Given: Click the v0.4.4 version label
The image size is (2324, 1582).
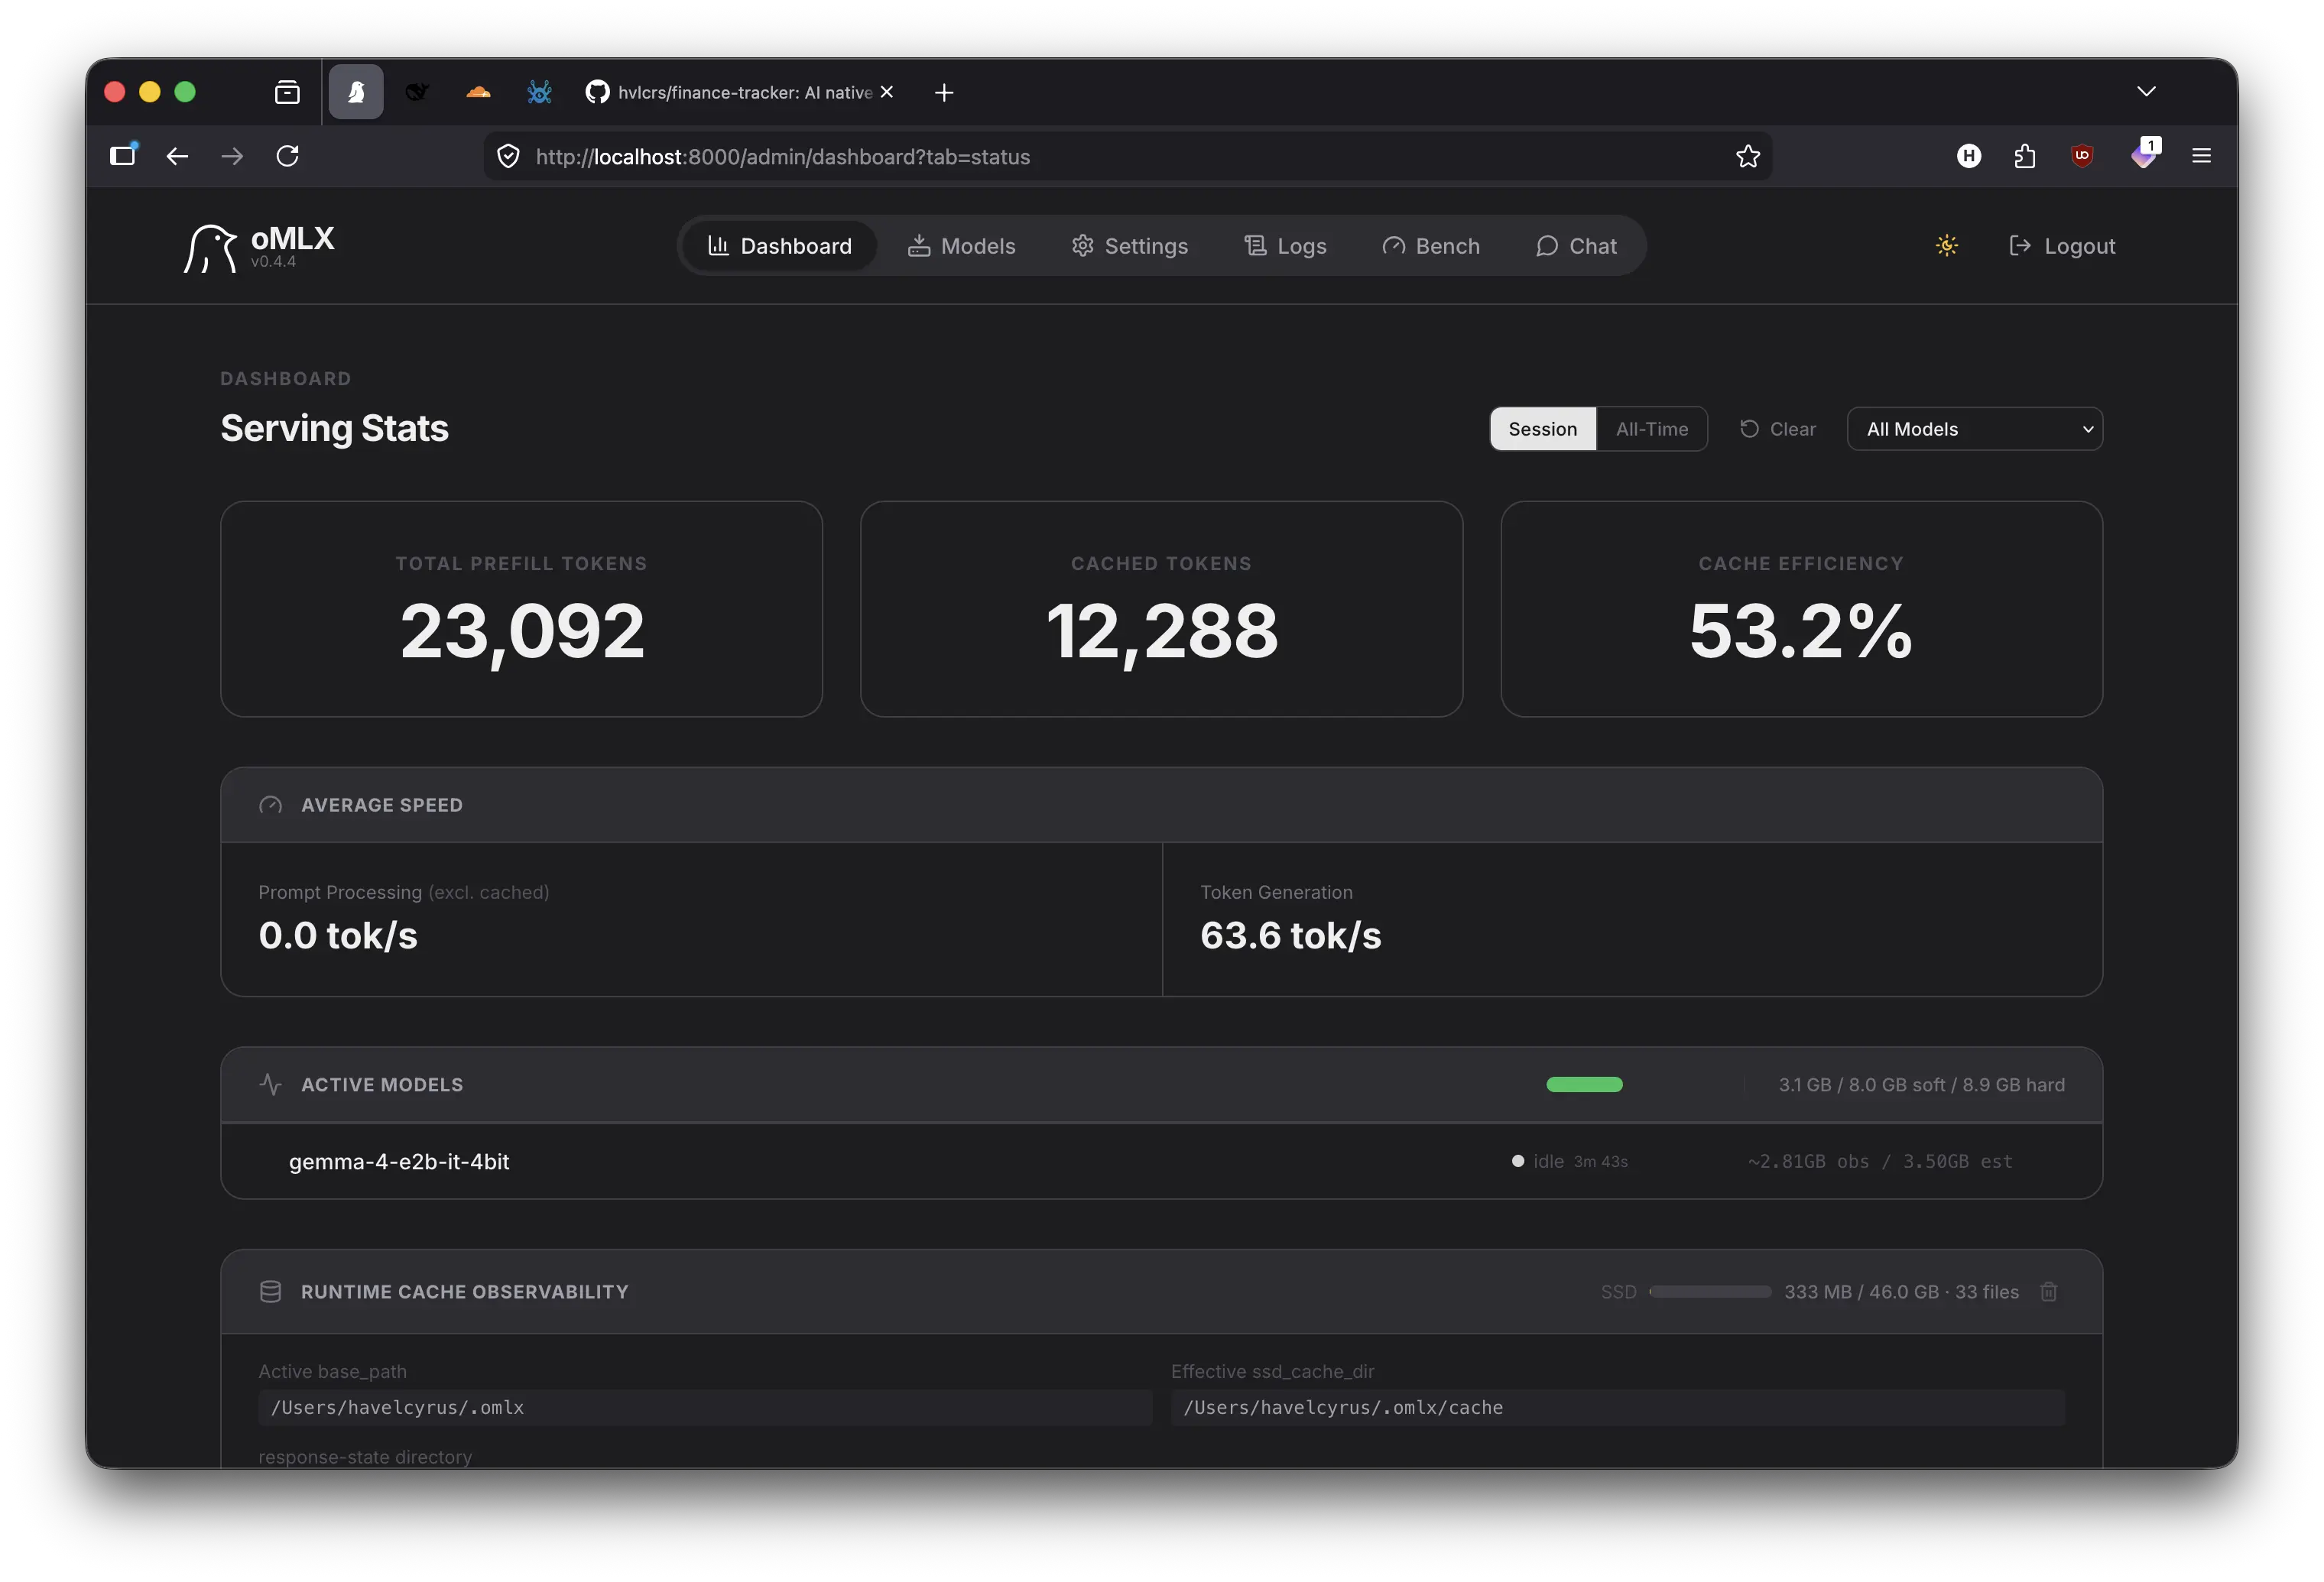Looking at the screenshot, I should pyautogui.click(x=273, y=262).
